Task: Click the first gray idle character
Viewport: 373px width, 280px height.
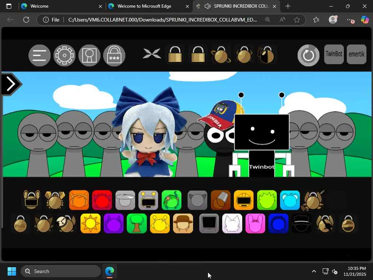Action: [38, 145]
